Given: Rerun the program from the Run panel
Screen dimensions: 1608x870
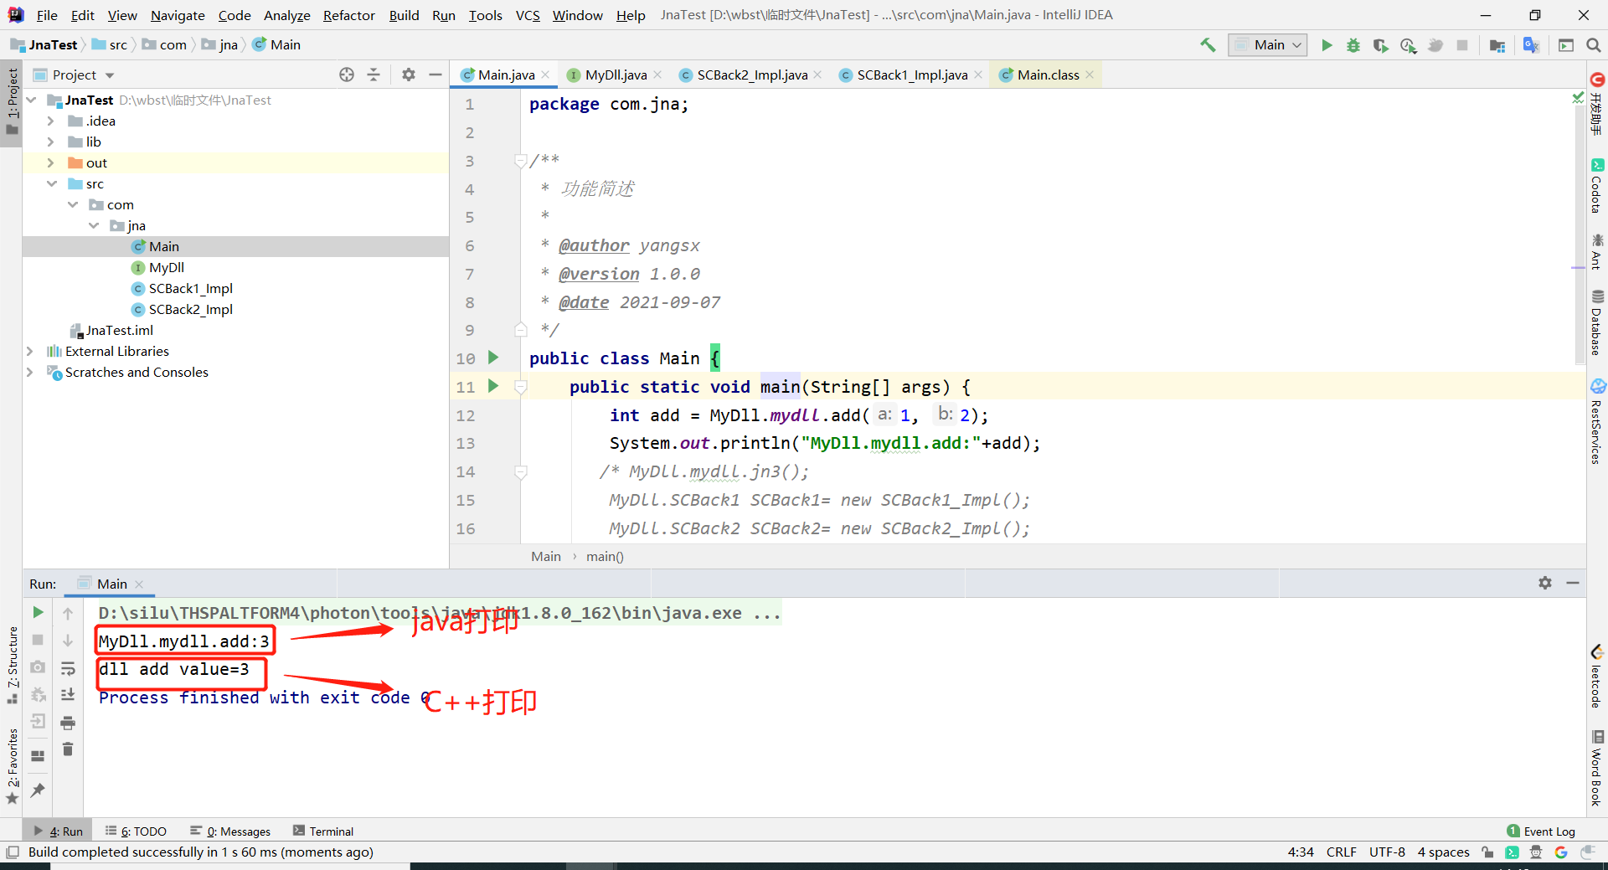Looking at the screenshot, I should pos(37,612).
